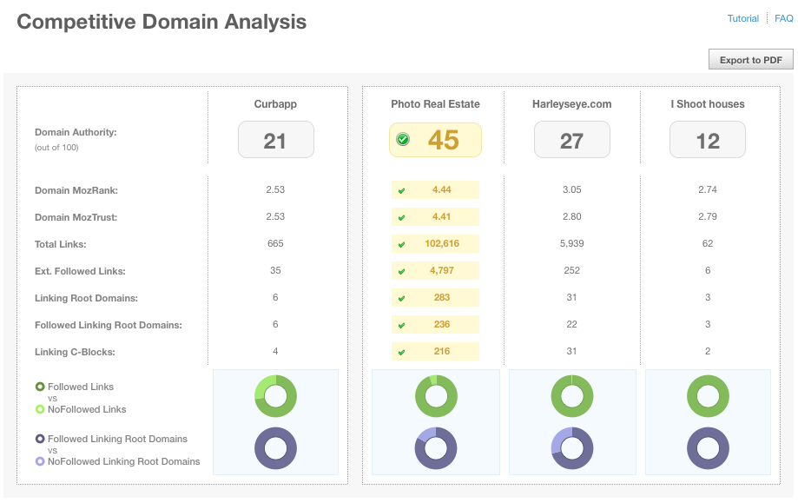798x503 pixels.
Task: Click the check icon by Followed Linking Root Domains 236
Action: coord(401,324)
